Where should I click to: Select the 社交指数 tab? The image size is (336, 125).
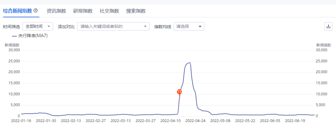pyautogui.click(x=110, y=11)
